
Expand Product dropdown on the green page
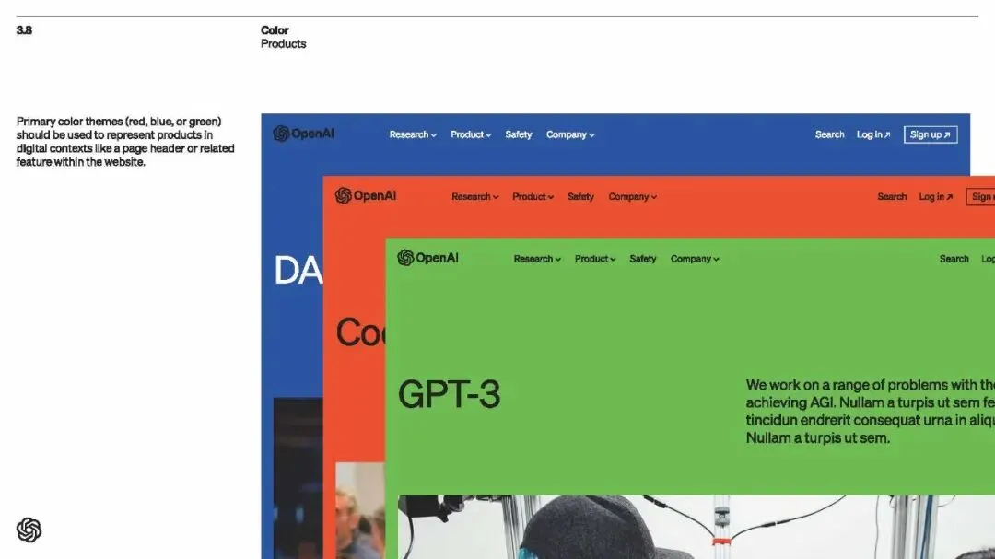coord(595,259)
